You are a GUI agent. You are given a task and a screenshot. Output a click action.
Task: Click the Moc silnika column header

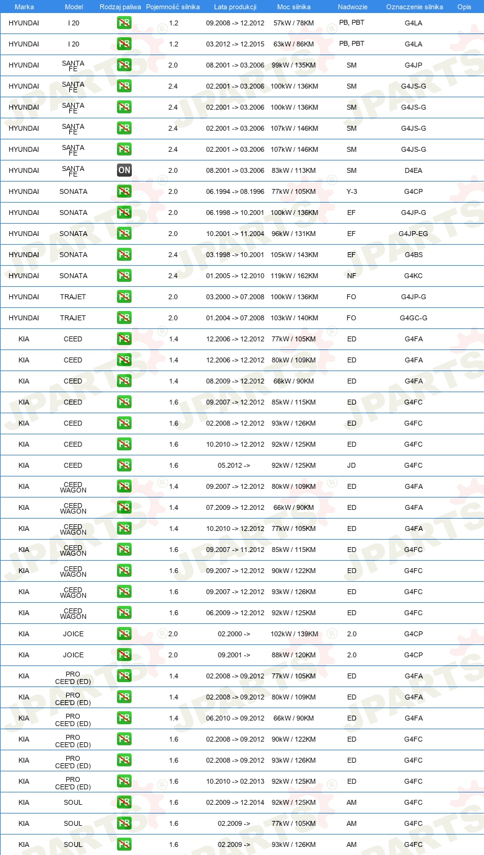[x=294, y=6]
